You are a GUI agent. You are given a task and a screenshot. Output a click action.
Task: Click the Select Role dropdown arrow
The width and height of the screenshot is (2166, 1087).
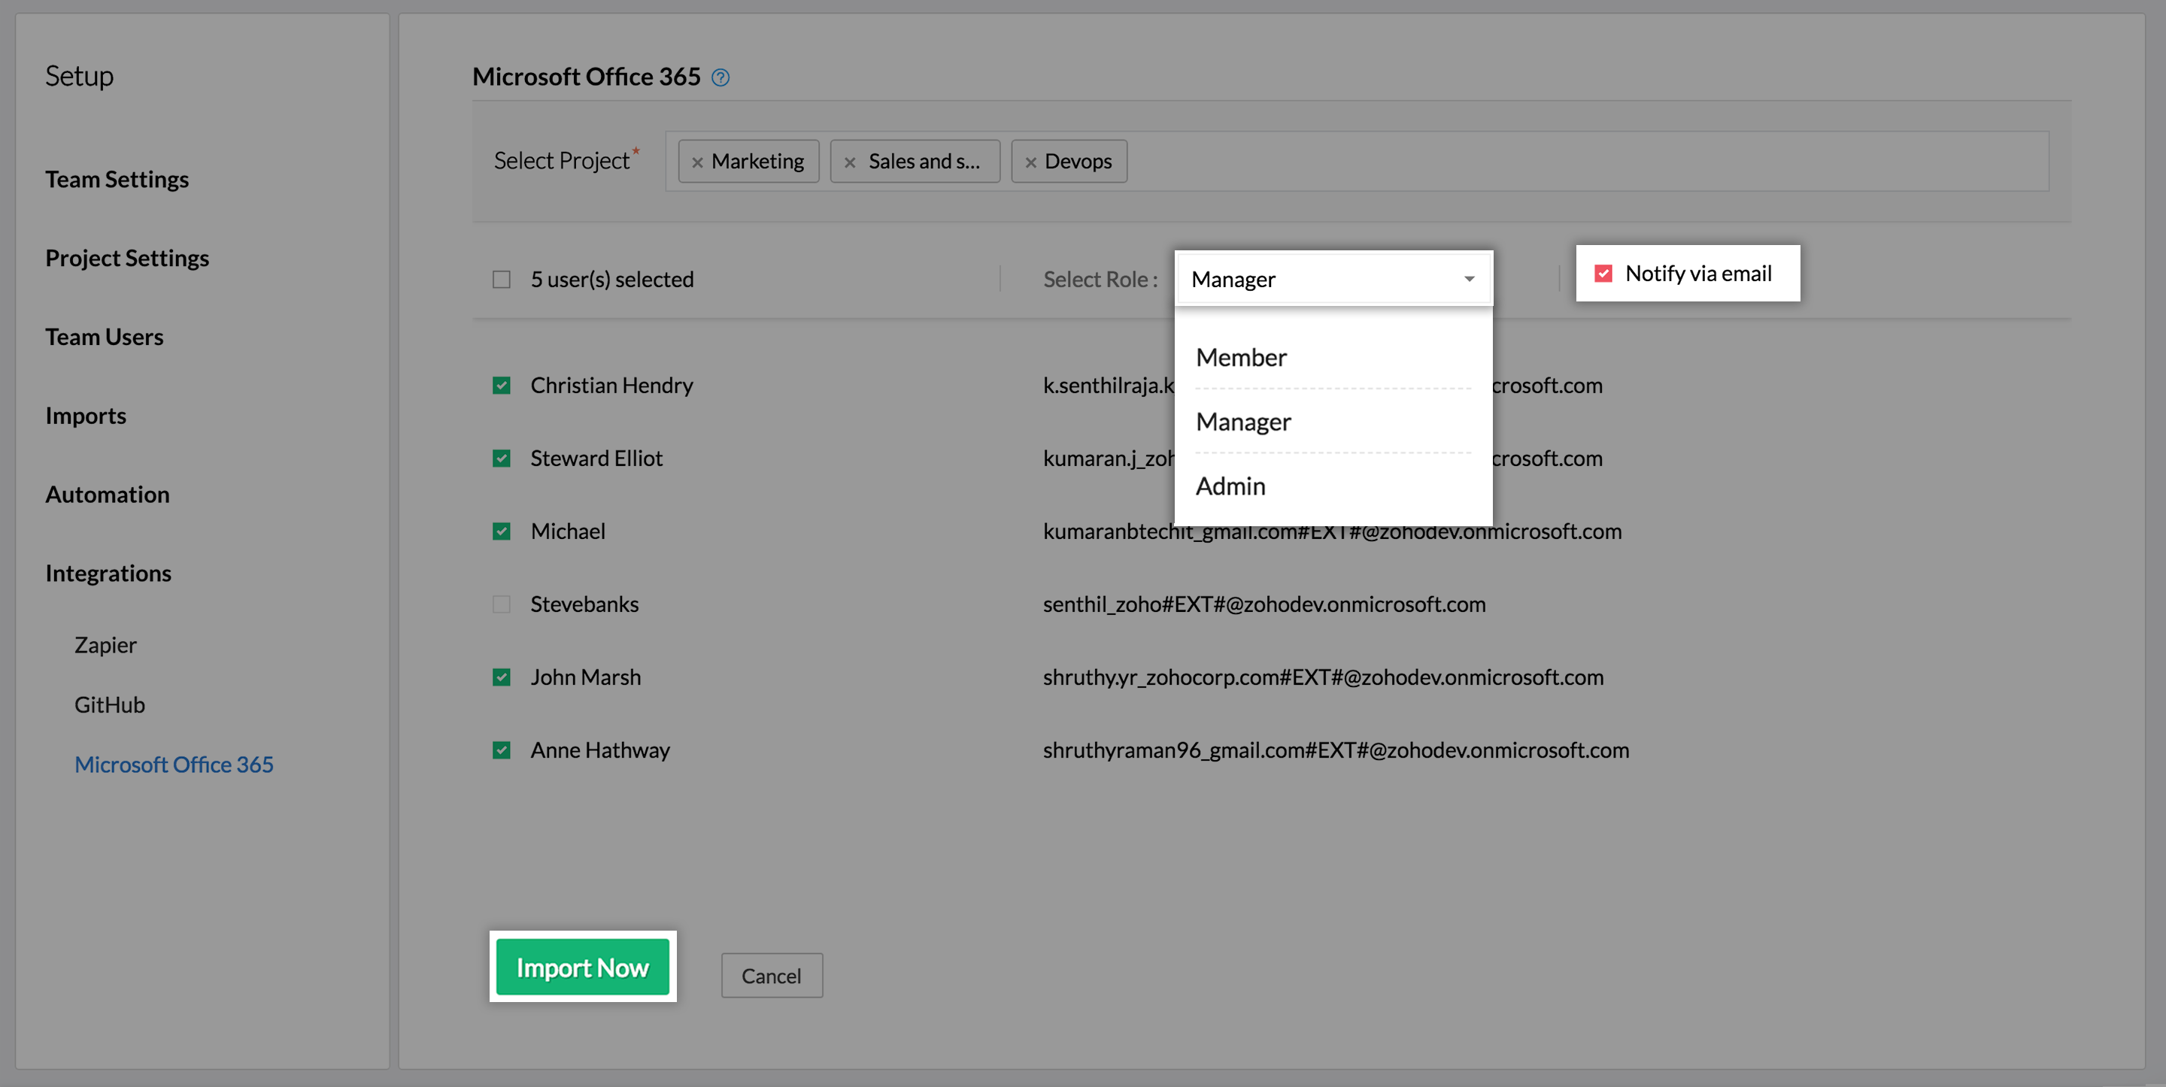point(1468,279)
